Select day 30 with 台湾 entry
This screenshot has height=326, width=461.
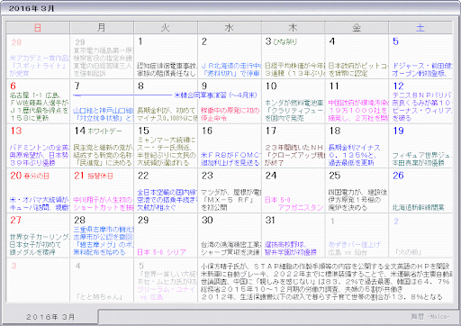coord(230,235)
